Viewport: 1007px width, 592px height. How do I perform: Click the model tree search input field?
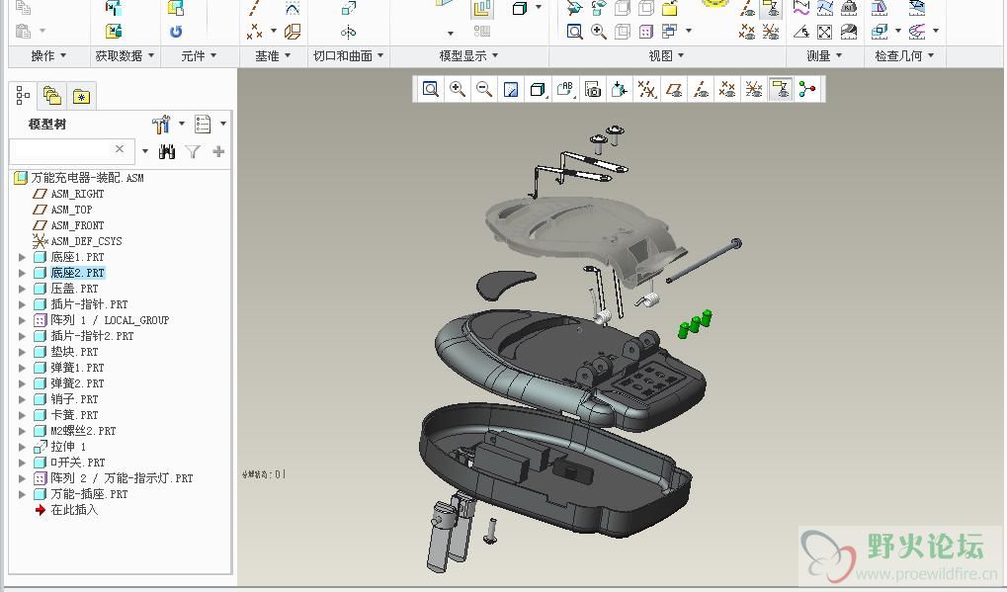click(72, 150)
